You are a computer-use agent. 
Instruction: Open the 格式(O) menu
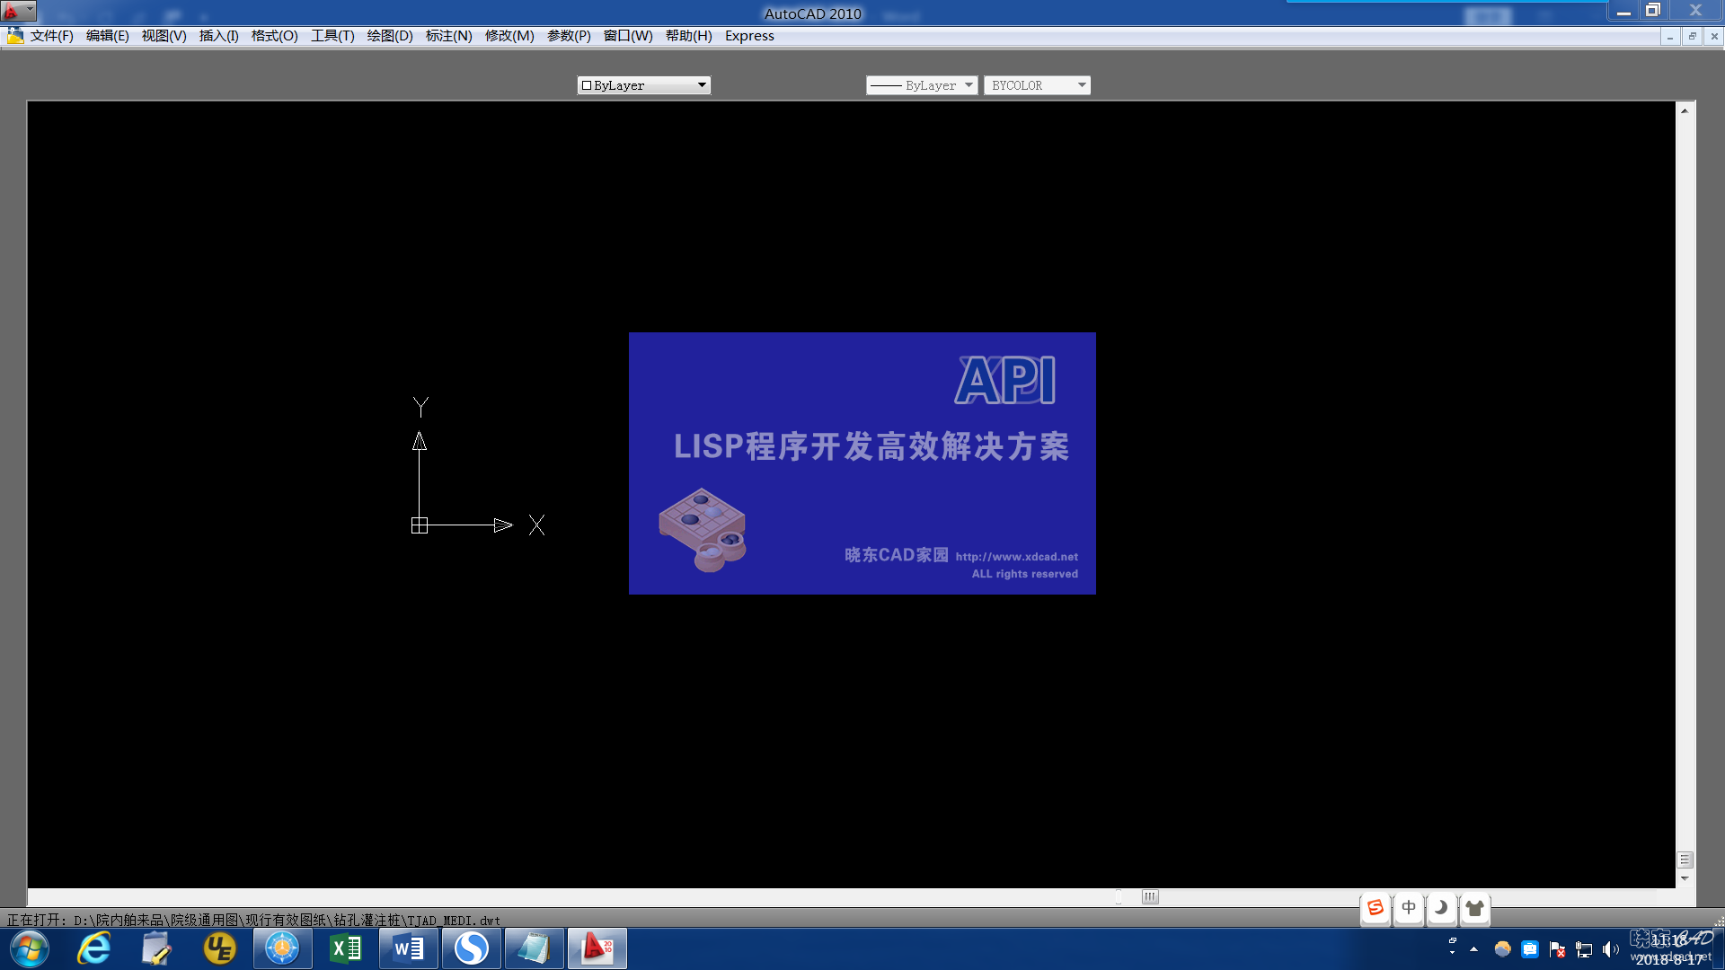(275, 36)
